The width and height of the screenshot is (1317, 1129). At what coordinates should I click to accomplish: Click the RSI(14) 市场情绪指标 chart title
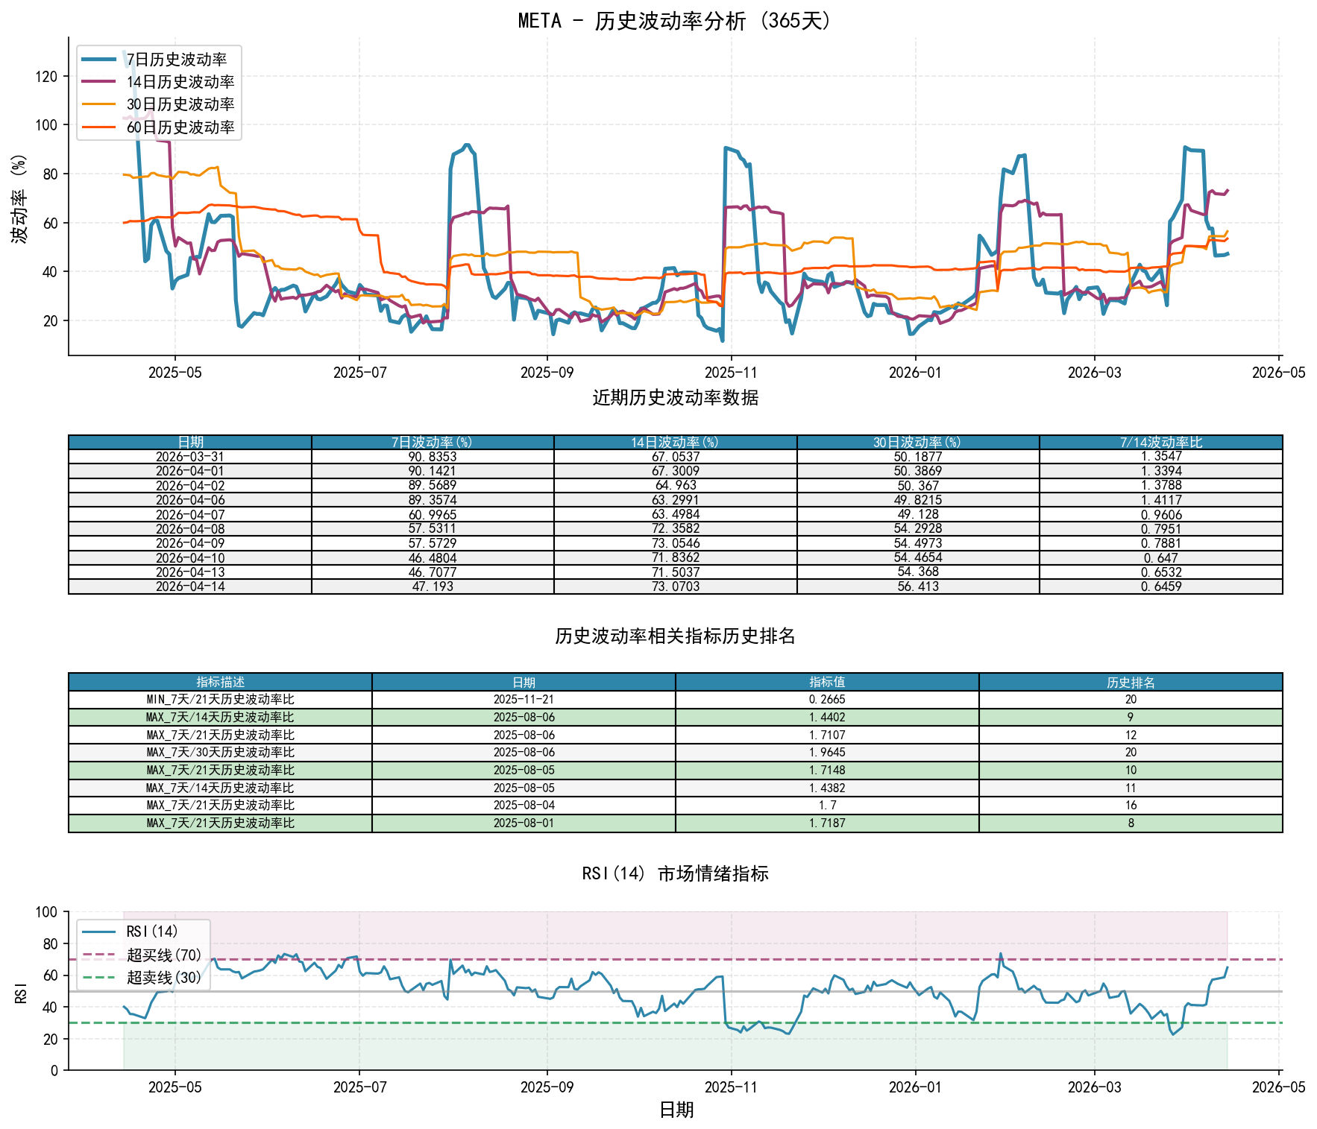point(675,873)
